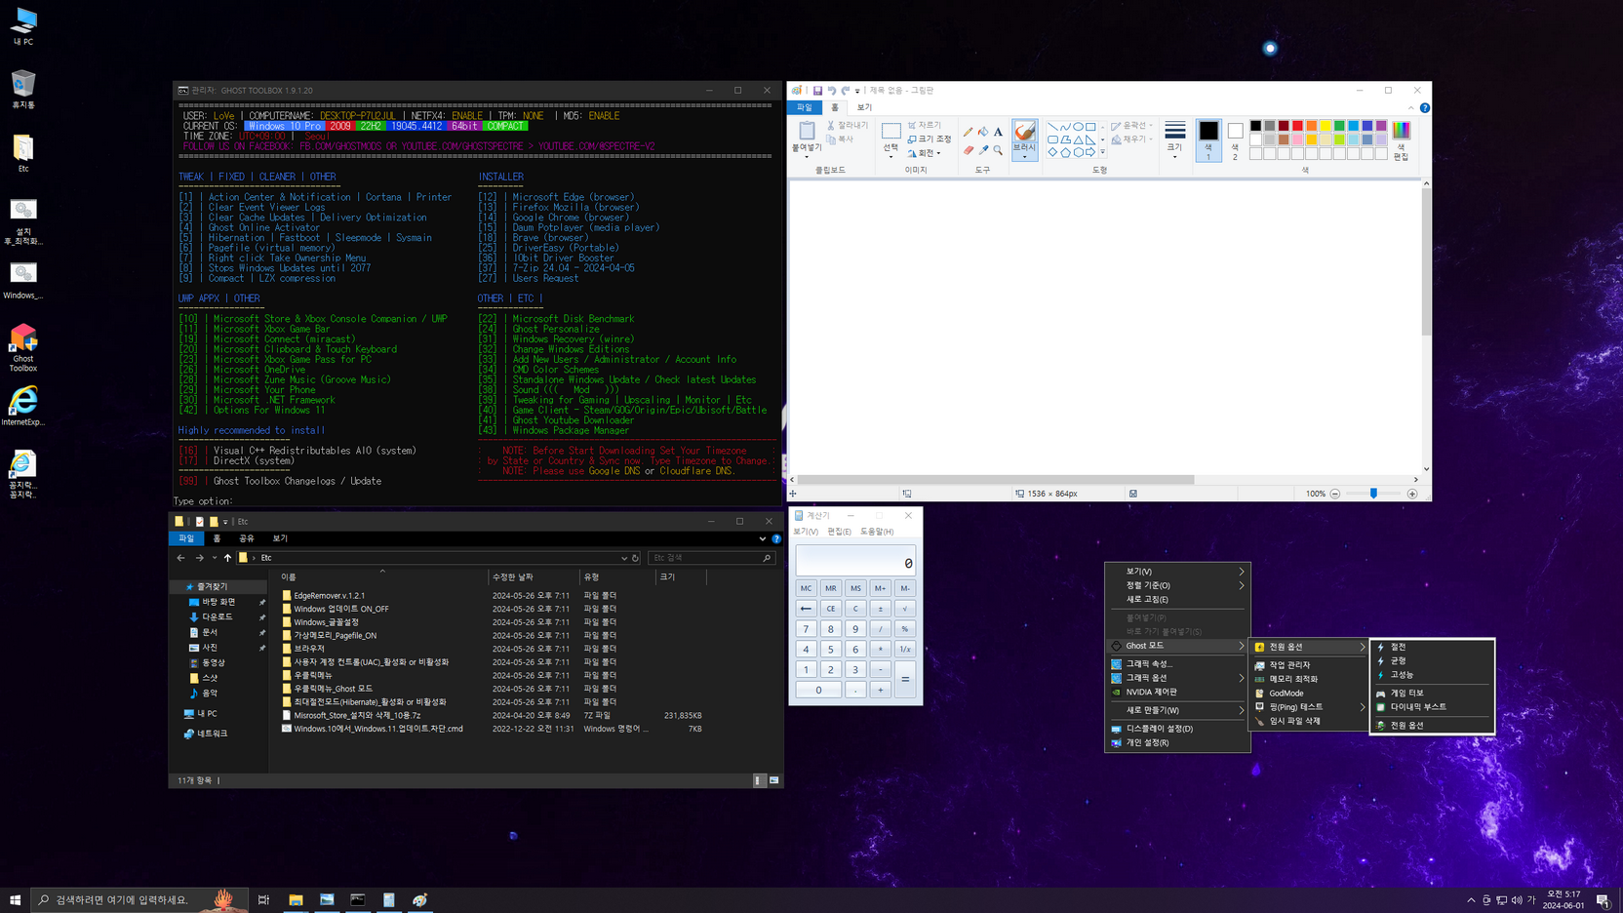
Task: Click Paint horizontal scrollbar
Action: (x=996, y=480)
